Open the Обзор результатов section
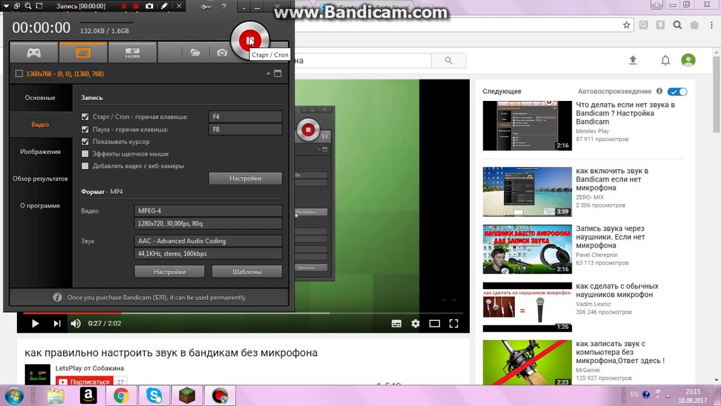Viewport: 721px width, 406px height. click(40, 179)
